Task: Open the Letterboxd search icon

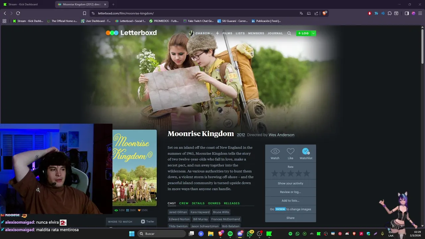Action: pyautogui.click(x=289, y=33)
